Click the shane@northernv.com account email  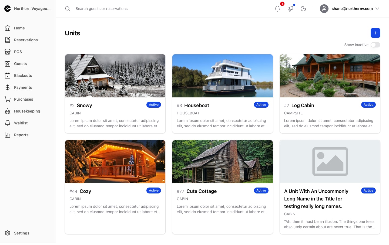point(352,9)
